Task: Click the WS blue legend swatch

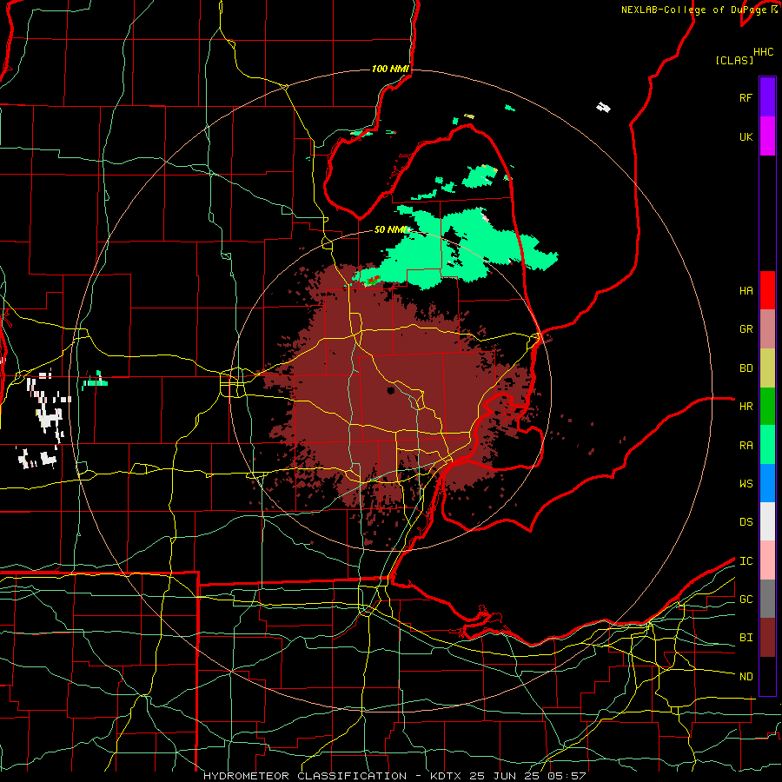Action: click(x=767, y=483)
